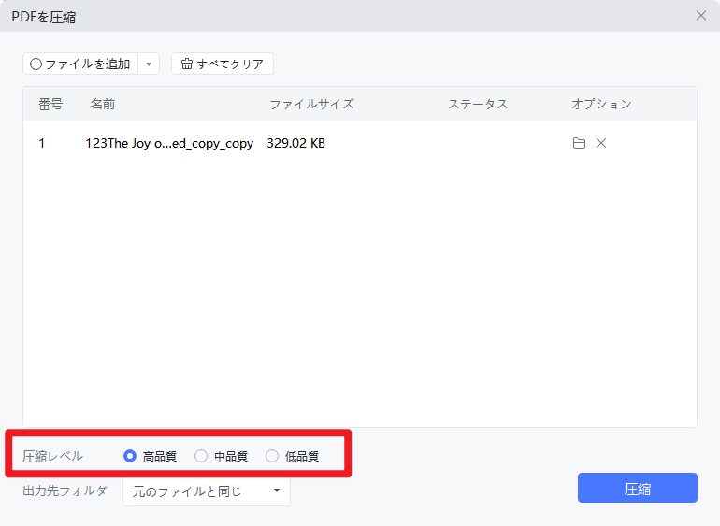Screen dimensions: 720x526
Task: Close the PDFを圧縮 dialog
Action: 701,15
